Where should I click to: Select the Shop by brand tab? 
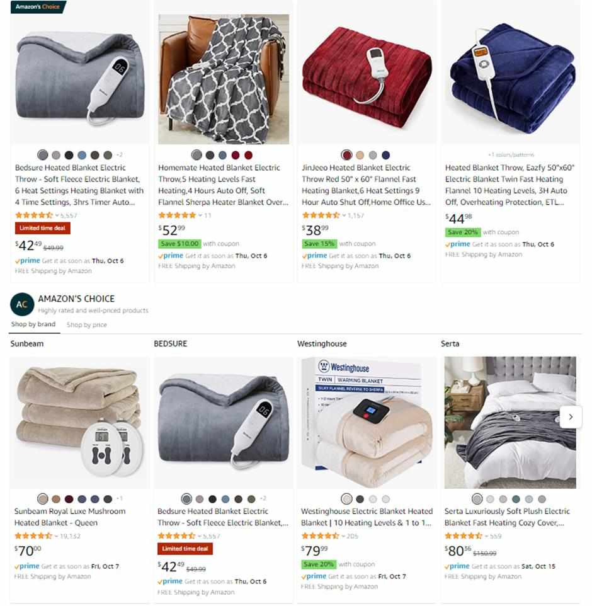(x=33, y=324)
